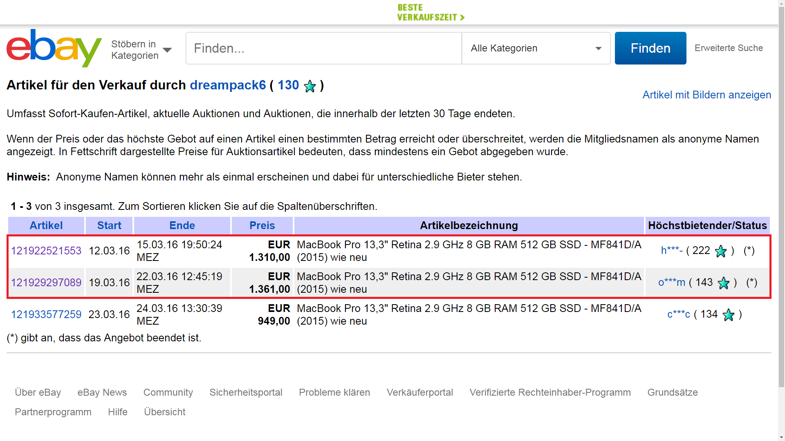Viewport: 785px width, 441px height.
Task: Click the price 1.361,00
Action: click(269, 289)
